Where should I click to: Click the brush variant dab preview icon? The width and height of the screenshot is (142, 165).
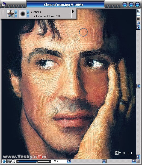coord(23,13)
